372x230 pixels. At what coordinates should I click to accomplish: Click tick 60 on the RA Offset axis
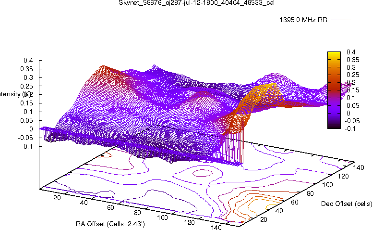point(110,208)
